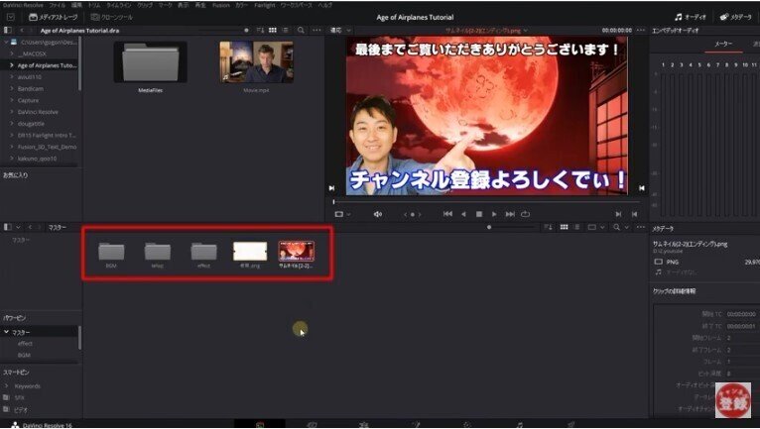Open the タイムライン menu
This screenshot has height=429, width=760.
click(119, 5)
